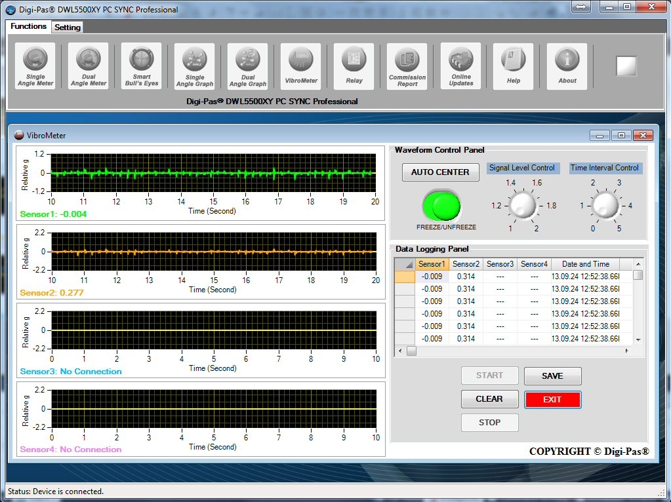Select the Sensor4 column header
Image resolution: width=671 pixels, height=502 pixels.
(x=534, y=264)
